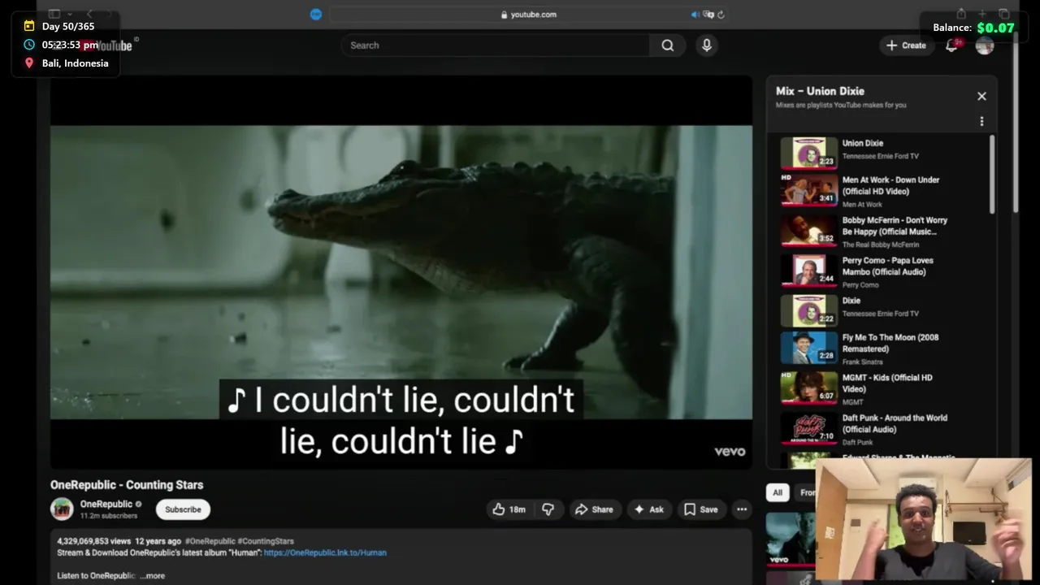Select the All filter chip
This screenshot has height=585, width=1040.
(x=778, y=492)
